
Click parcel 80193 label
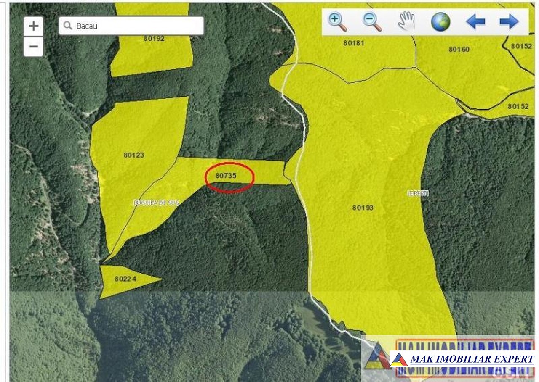pyautogui.click(x=363, y=208)
